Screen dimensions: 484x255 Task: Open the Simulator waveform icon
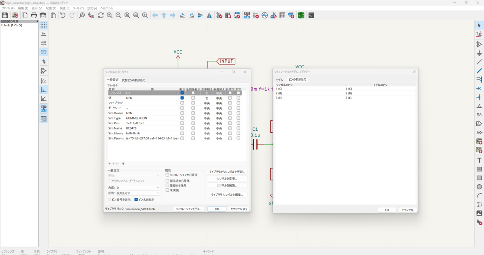[265, 15]
